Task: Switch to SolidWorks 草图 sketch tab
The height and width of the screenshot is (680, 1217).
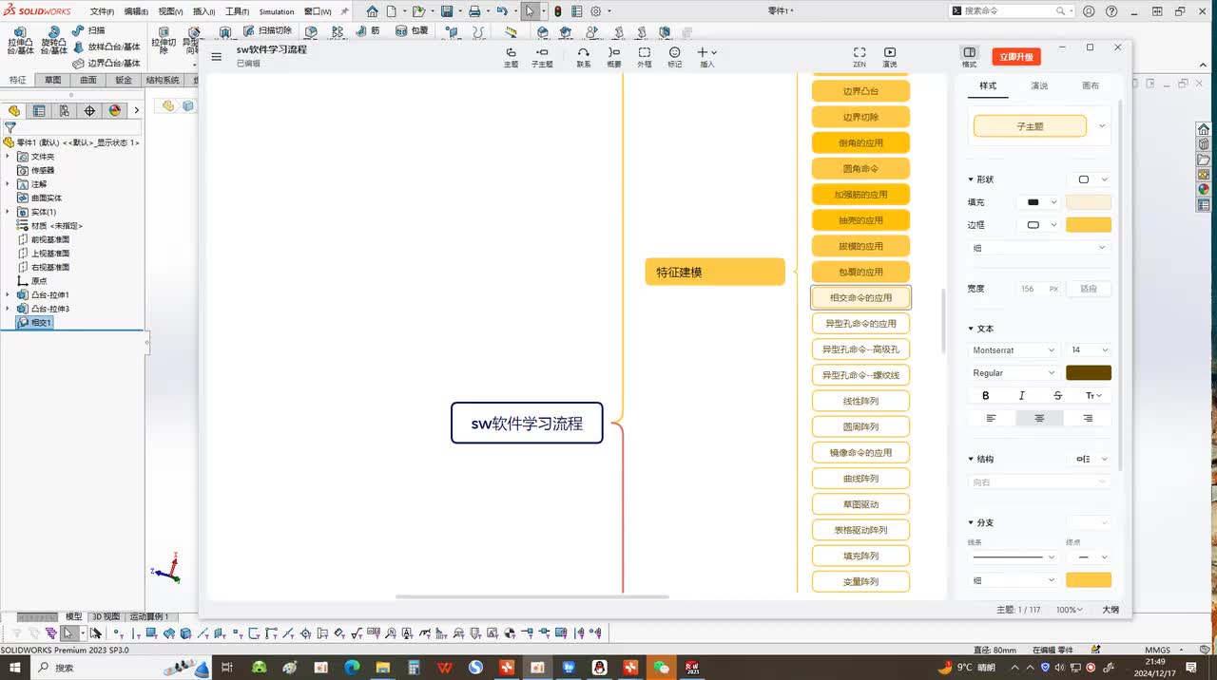Action: [x=52, y=81]
